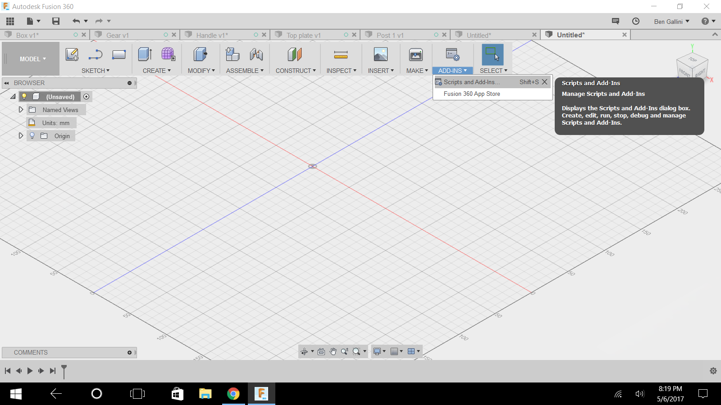Click the Scripts and Add-Ins toolbar icon

point(452,54)
